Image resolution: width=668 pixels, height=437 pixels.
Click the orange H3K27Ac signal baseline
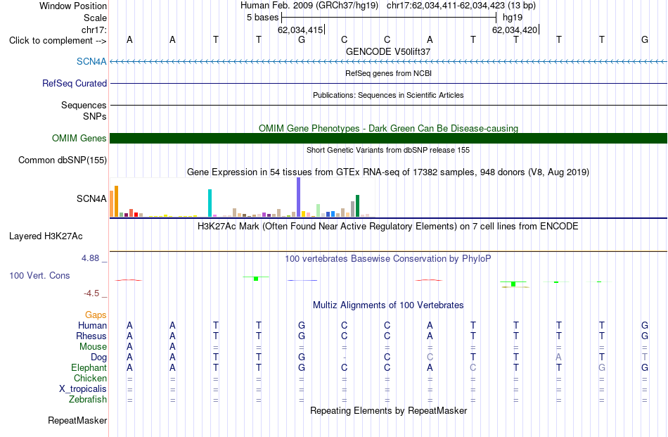388,251
